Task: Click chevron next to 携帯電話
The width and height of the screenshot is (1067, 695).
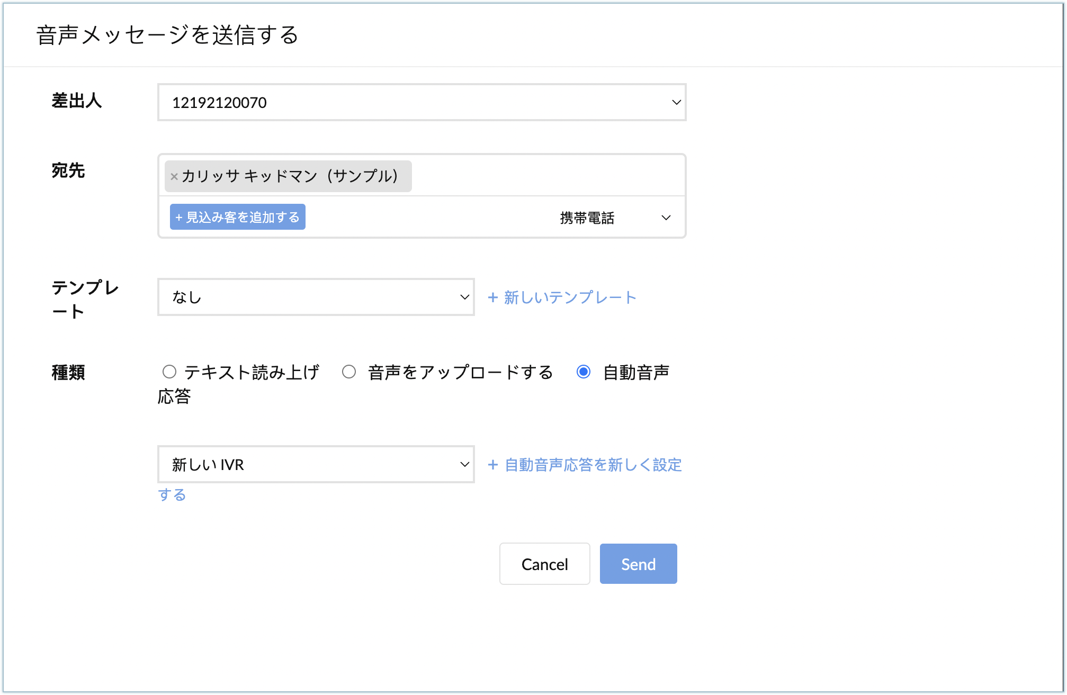Action: click(666, 218)
